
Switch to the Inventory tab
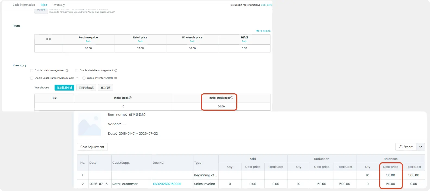click(x=59, y=5)
